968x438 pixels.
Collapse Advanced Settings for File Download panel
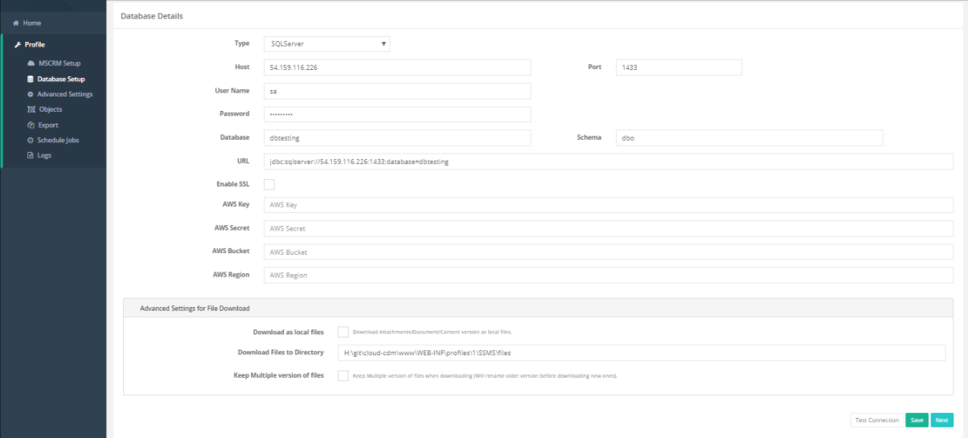(195, 308)
